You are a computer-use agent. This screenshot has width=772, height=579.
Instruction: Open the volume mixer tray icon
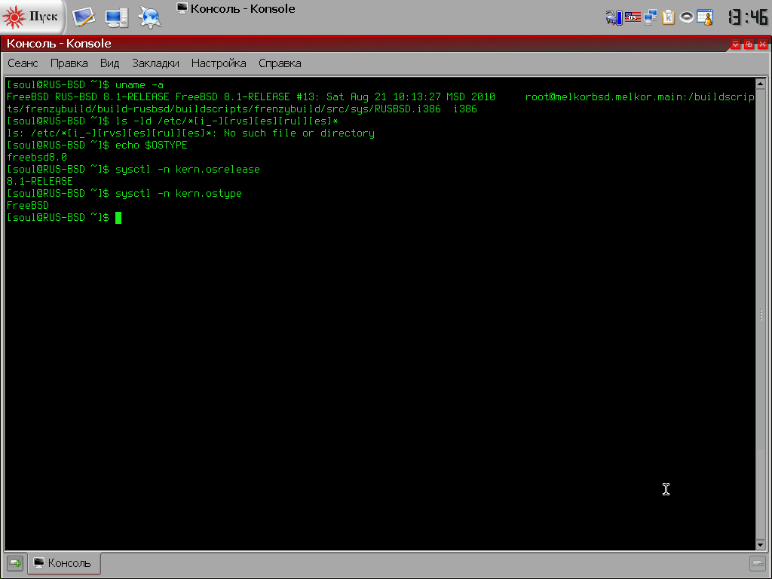coord(686,18)
